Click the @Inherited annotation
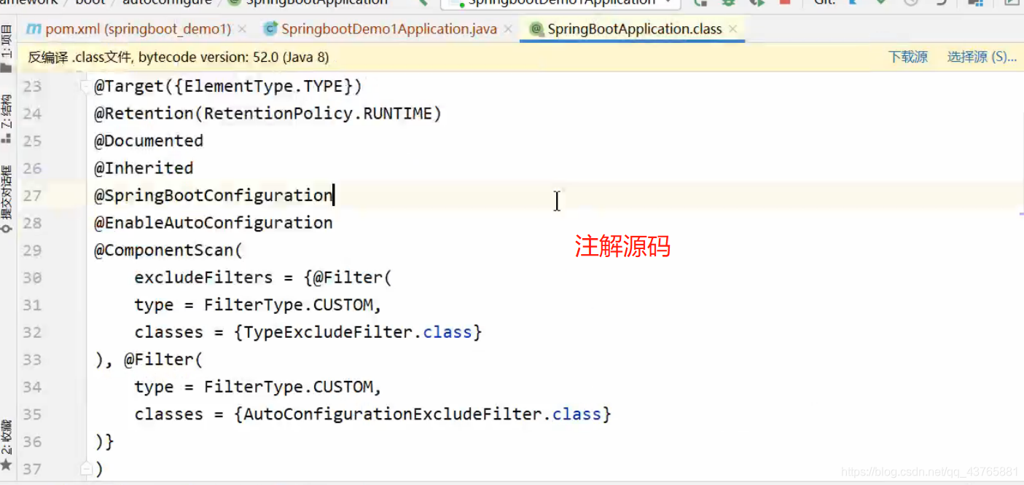 (144, 168)
